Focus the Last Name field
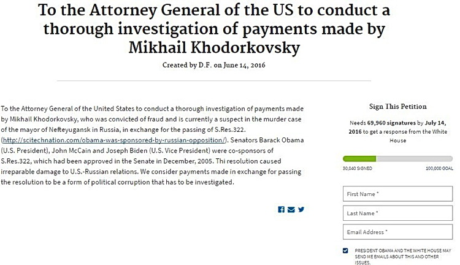460x265 pixels. tap(397, 213)
